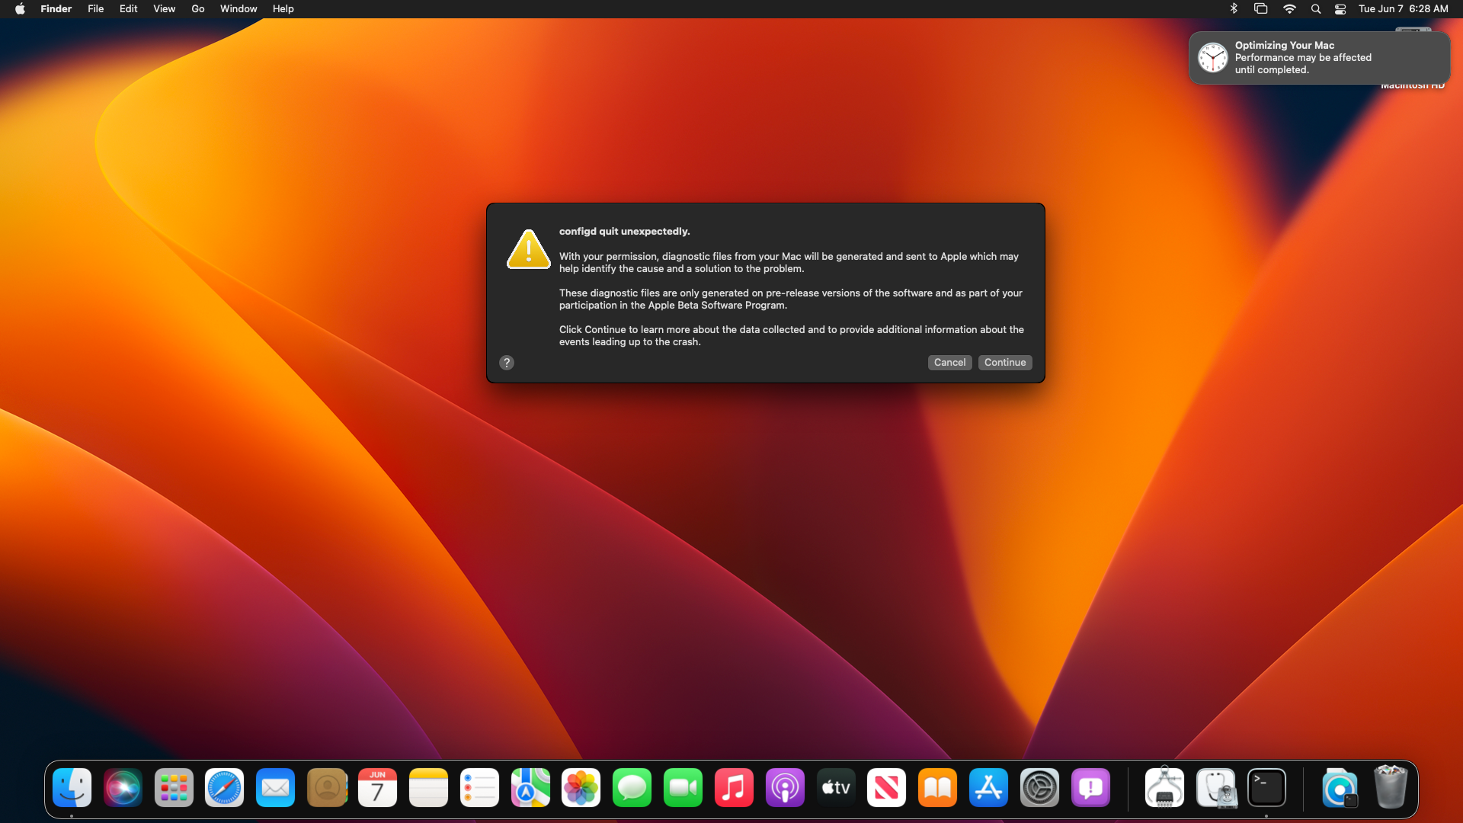Screen dimensions: 1463x823
Task: Open Safari from the Dock
Action: pos(224,788)
